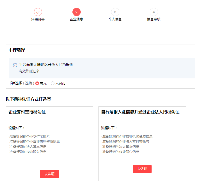Click 去认证 under 自行填报入驻信息 card
Viewport: 198px width, 183px height.
click(x=142, y=169)
